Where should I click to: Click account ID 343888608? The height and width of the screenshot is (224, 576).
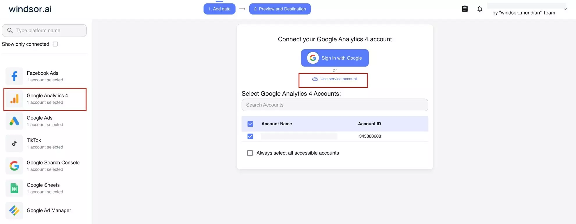370,136
